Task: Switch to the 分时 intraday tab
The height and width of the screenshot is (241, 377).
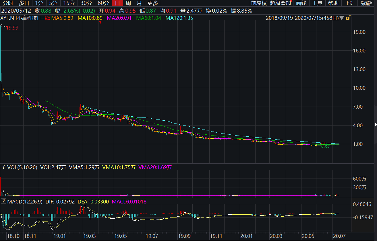Action: click(x=8, y=3)
